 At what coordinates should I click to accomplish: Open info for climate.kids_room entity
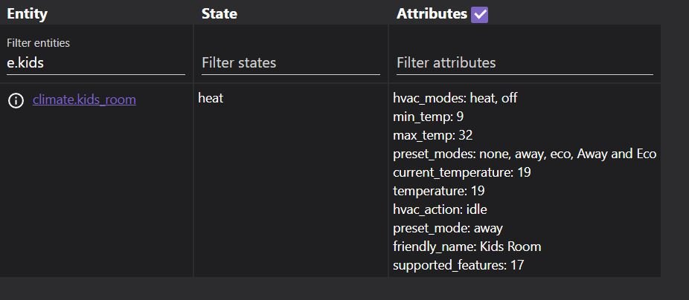[x=16, y=101]
